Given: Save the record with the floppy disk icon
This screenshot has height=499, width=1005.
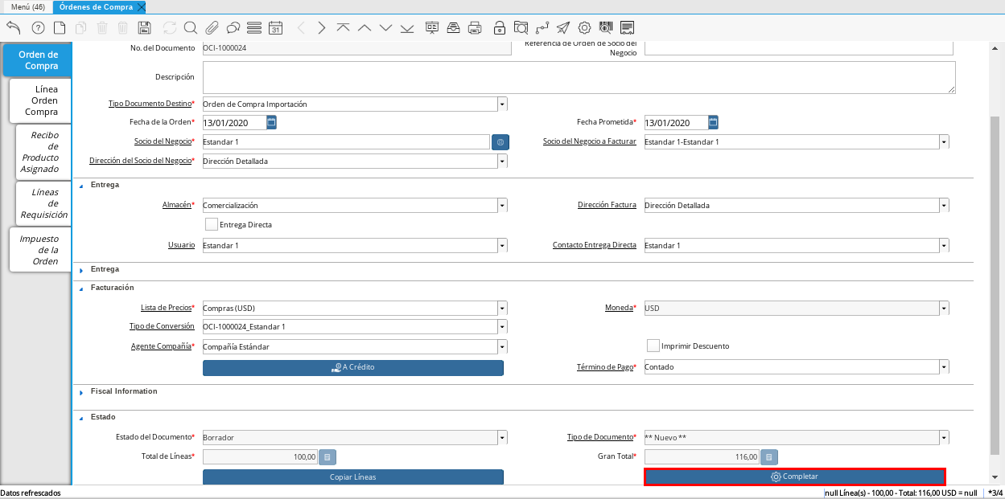Looking at the screenshot, I should (145, 28).
